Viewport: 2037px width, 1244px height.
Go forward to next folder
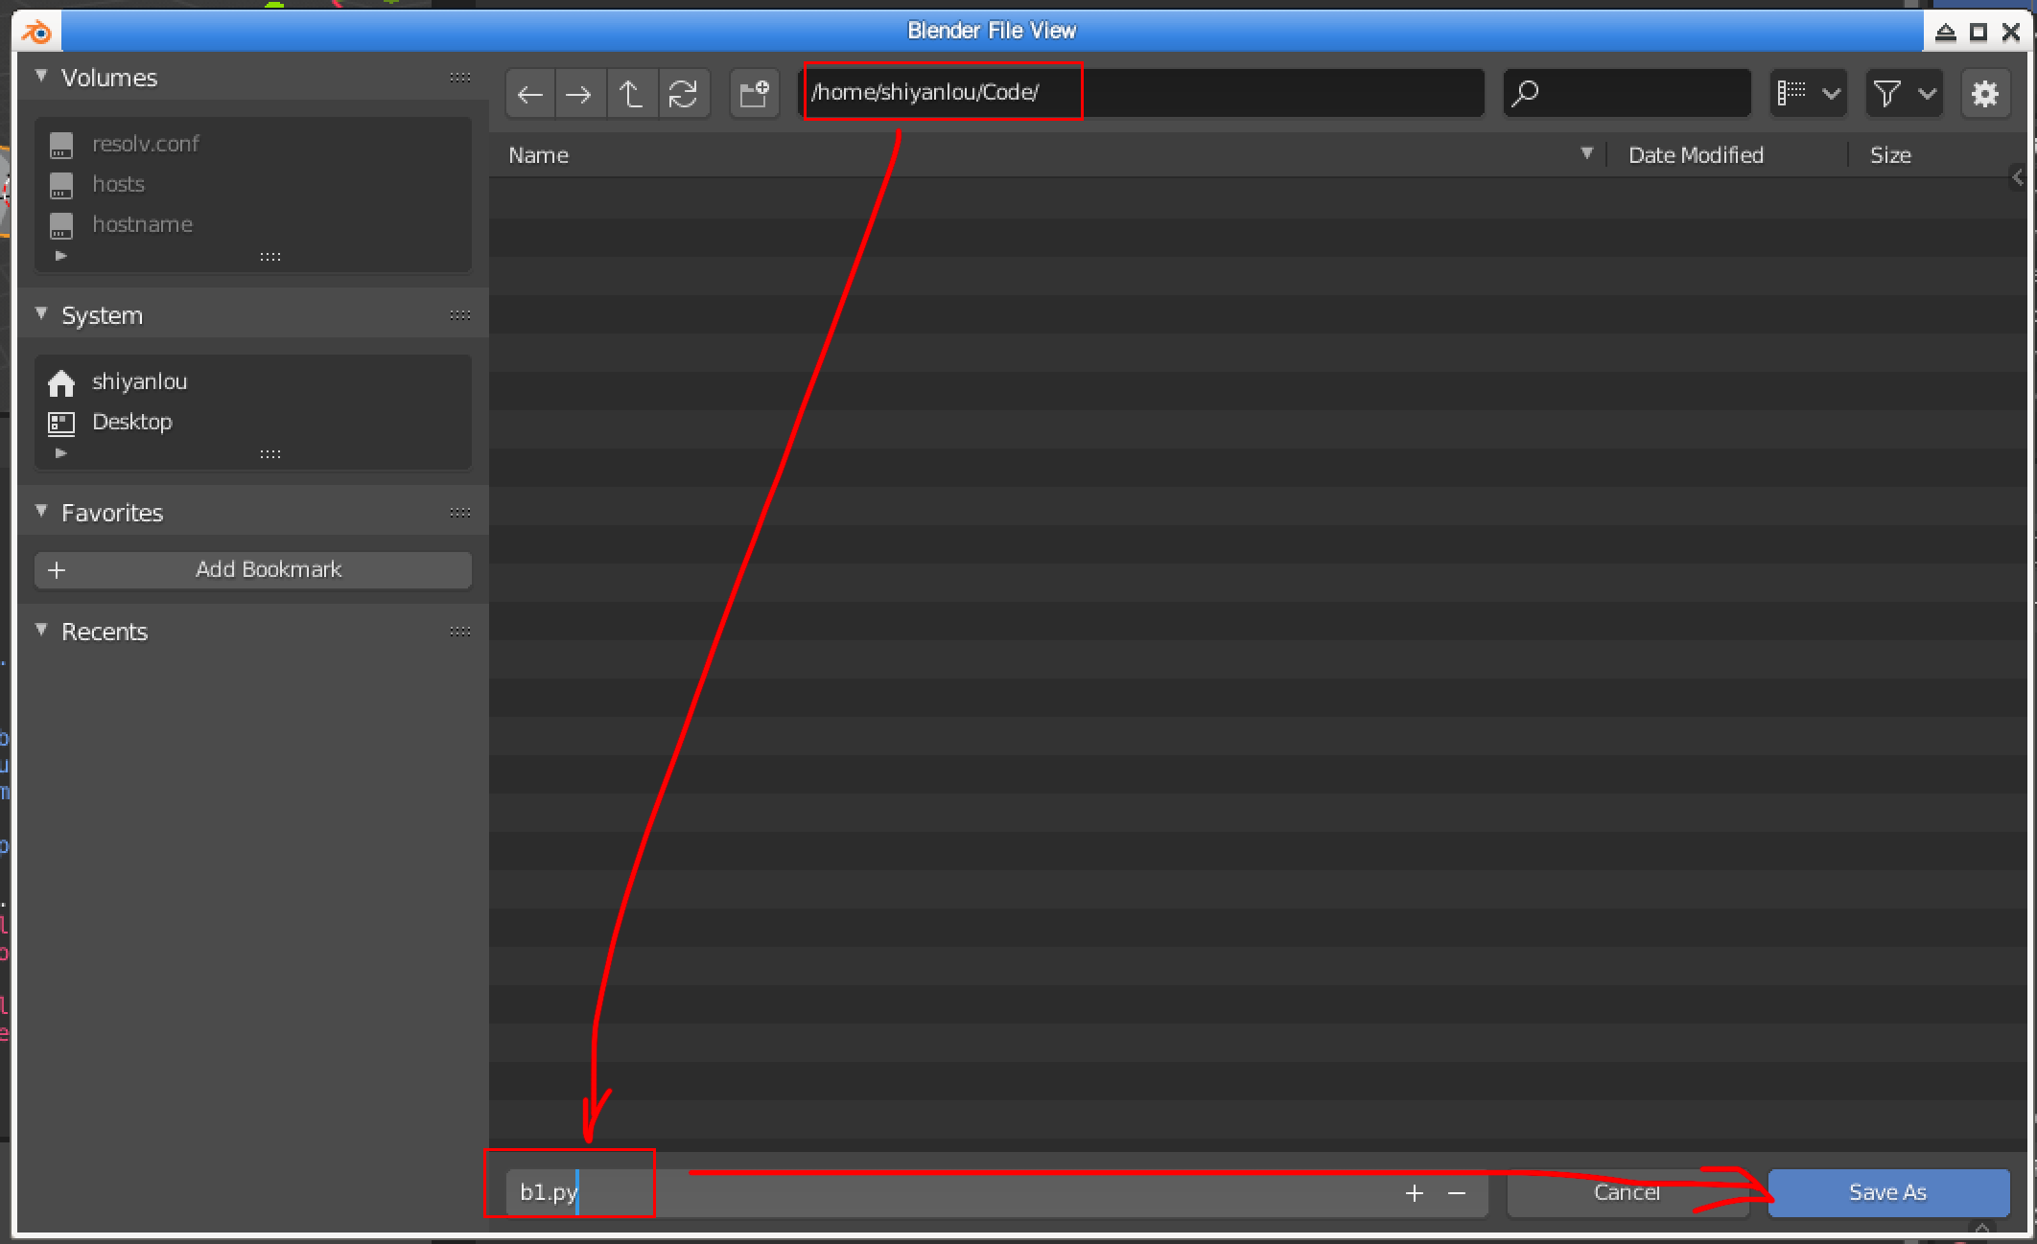(579, 93)
